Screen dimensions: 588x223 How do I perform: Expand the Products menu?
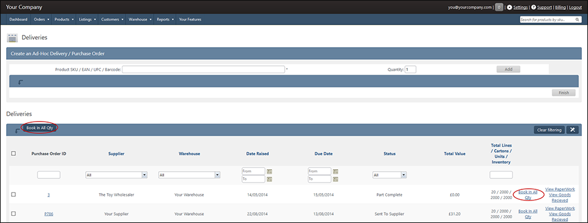pyautogui.click(x=64, y=19)
